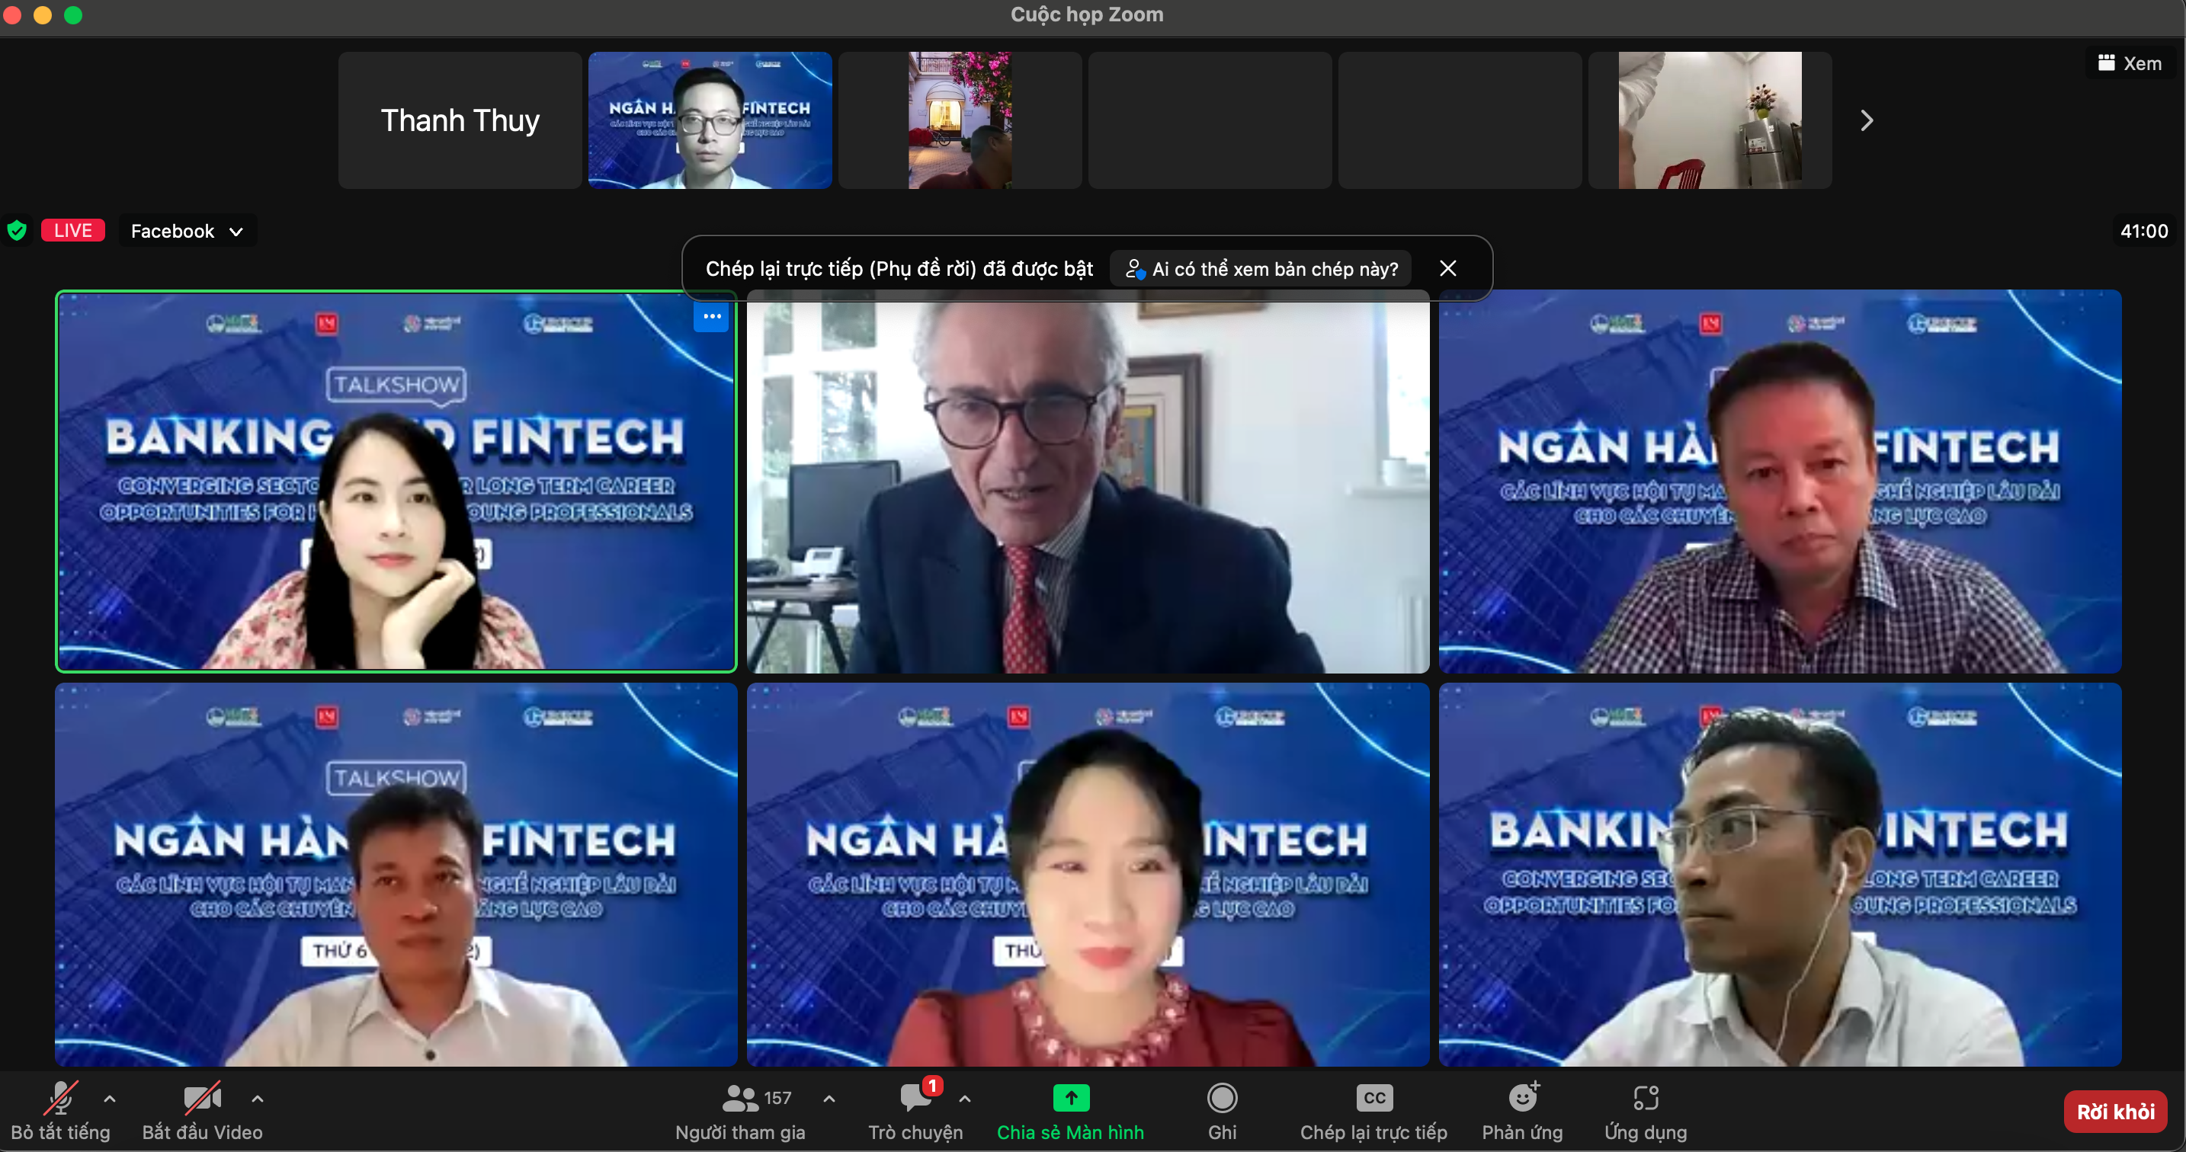Expand chat options arrow beside Trò chuyện

pyautogui.click(x=965, y=1099)
